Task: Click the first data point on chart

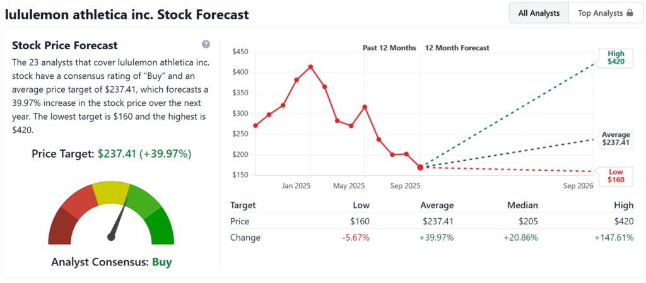Action: tap(255, 125)
